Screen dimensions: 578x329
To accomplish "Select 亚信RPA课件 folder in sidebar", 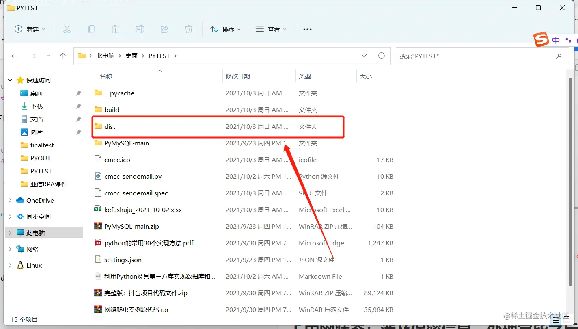I will click(x=45, y=184).
